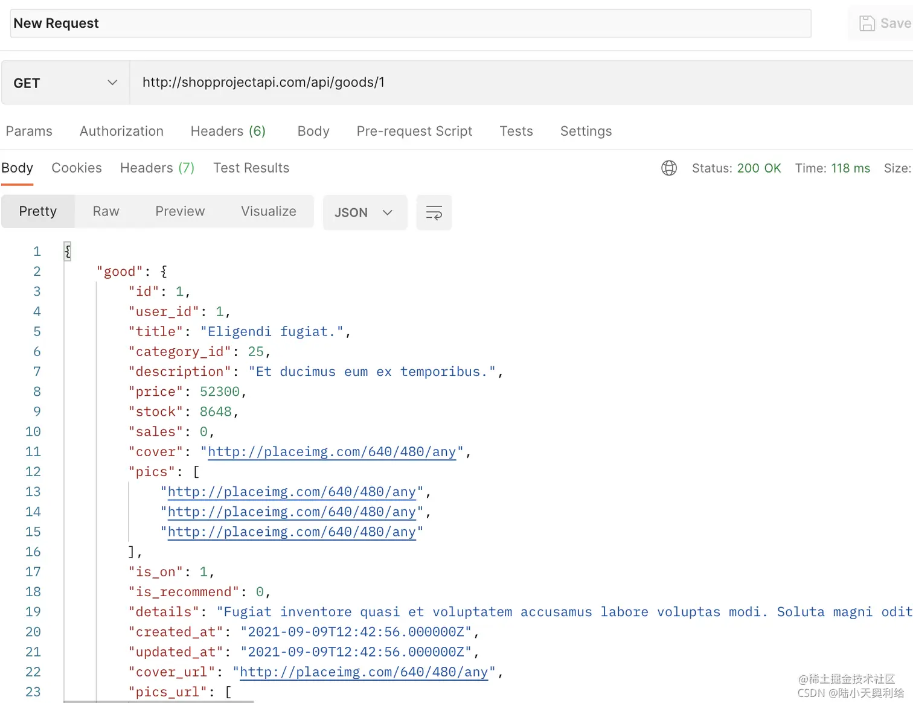913x703 pixels.
Task: Click line number 23 beside "pics_url"
Action: (33, 692)
